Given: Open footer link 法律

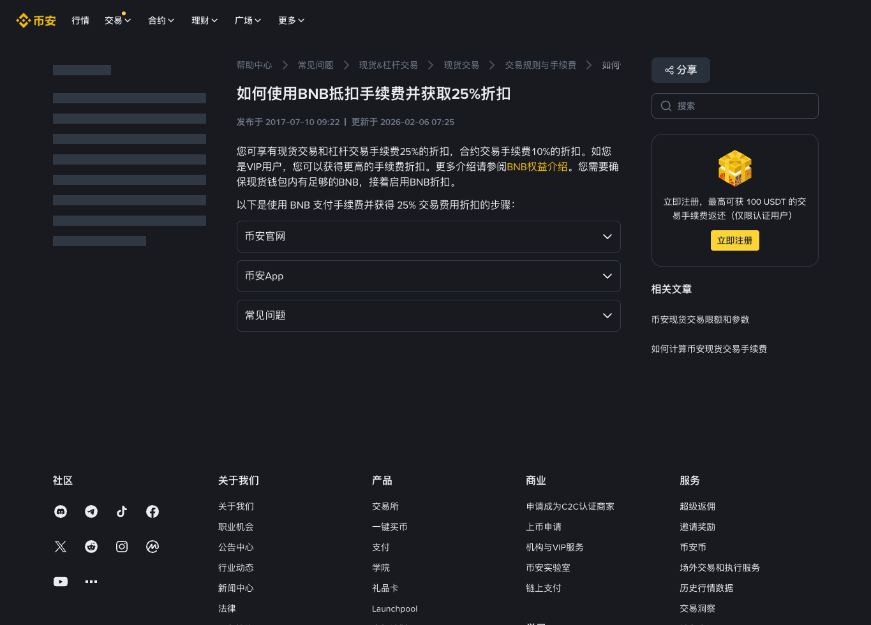Looking at the screenshot, I should 227,608.
